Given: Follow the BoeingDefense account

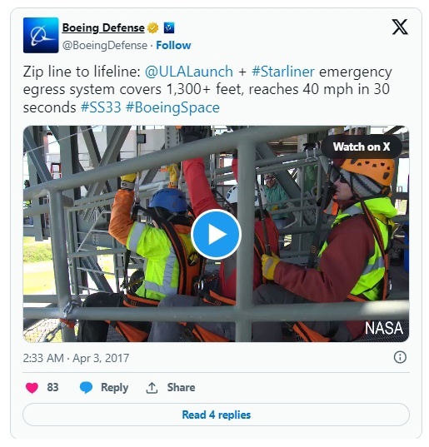Looking at the screenshot, I should 173,45.
